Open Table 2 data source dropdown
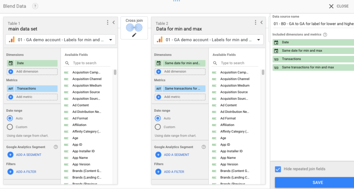 (208, 40)
